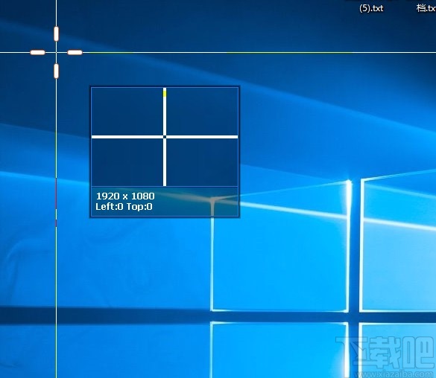The height and width of the screenshot is (378, 436).
Task: Click the "1920 x 1080" size readout
Action: click(125, 196)
